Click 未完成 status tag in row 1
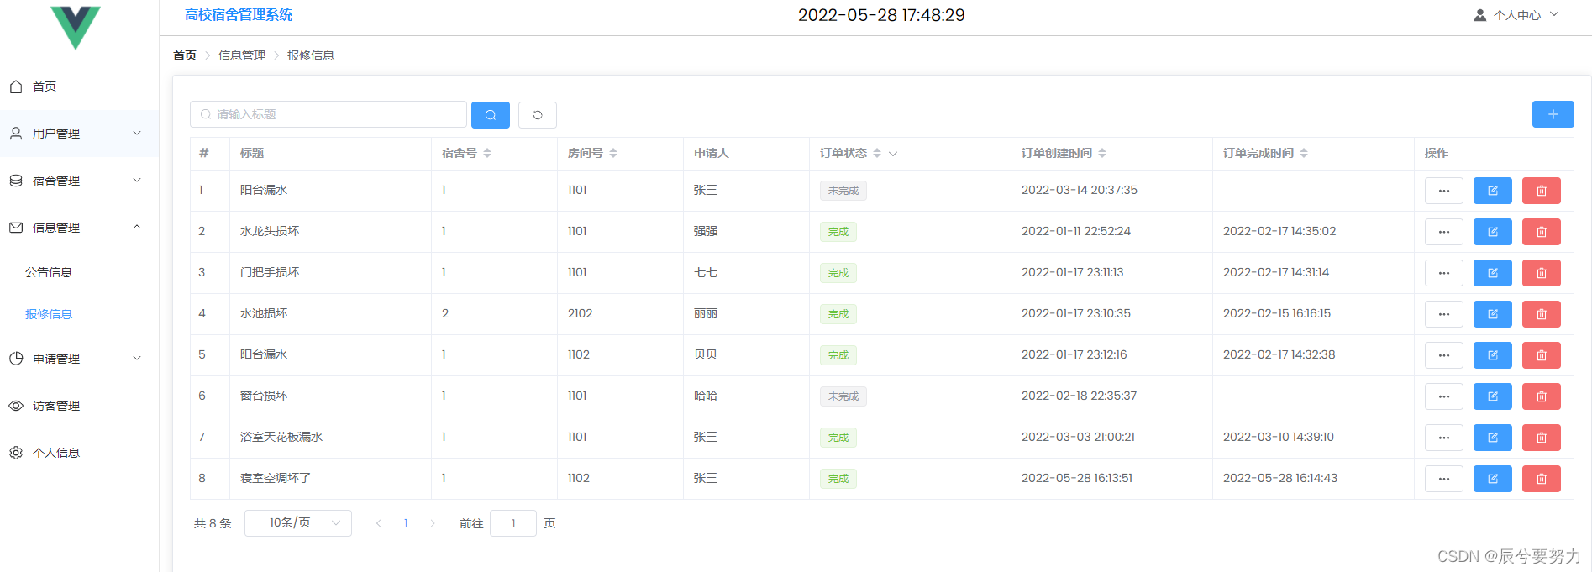This screenshot has height=572, width=1592. coord(843,191)
